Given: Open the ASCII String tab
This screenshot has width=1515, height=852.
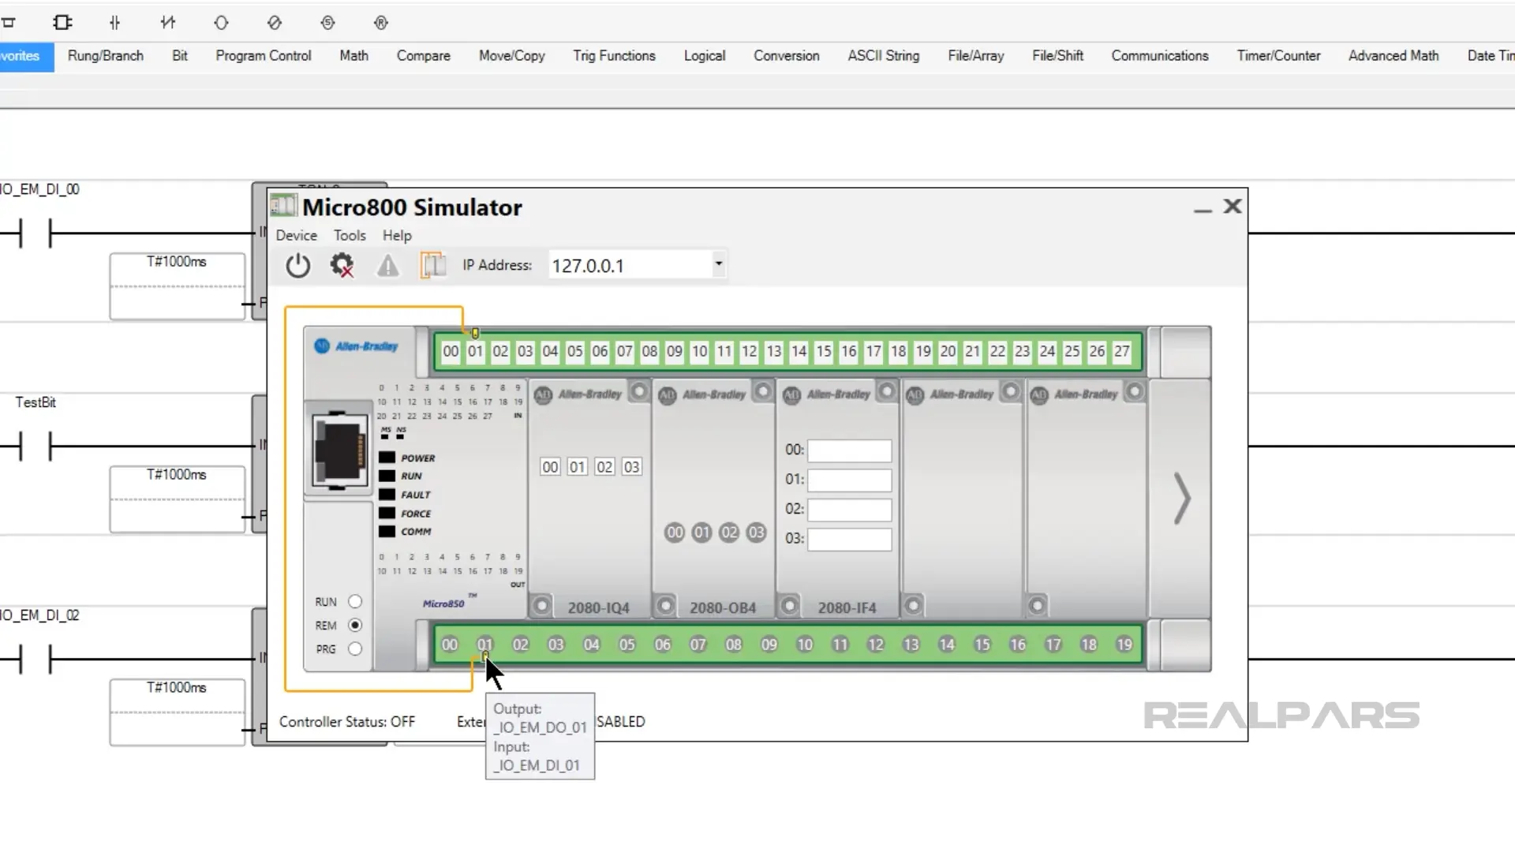Looking at the screenshot, I should pyautogui.click(x=884, y=56).
